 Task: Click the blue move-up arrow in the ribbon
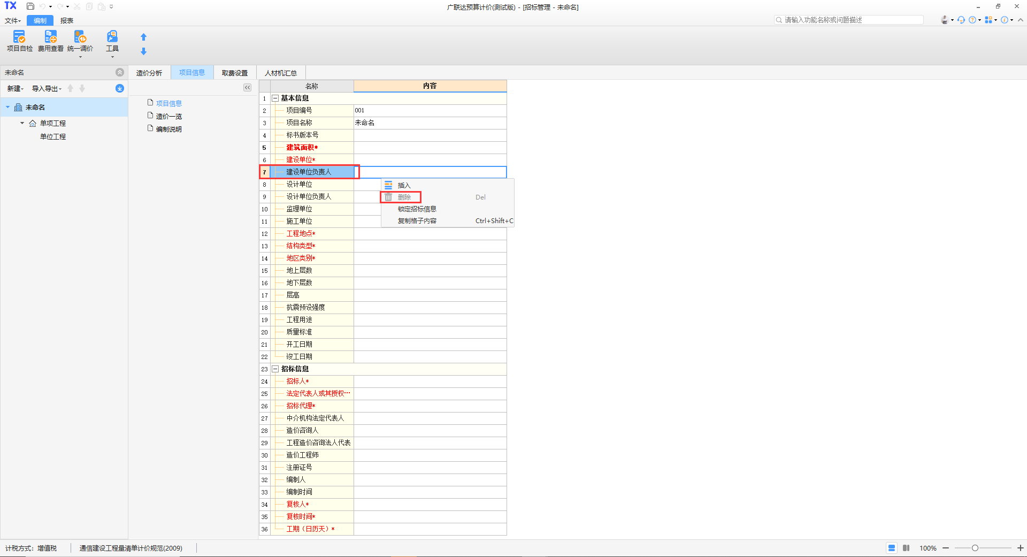143,37
